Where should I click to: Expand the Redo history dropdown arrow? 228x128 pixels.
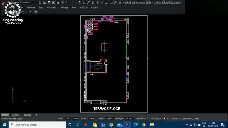[76, 2]
